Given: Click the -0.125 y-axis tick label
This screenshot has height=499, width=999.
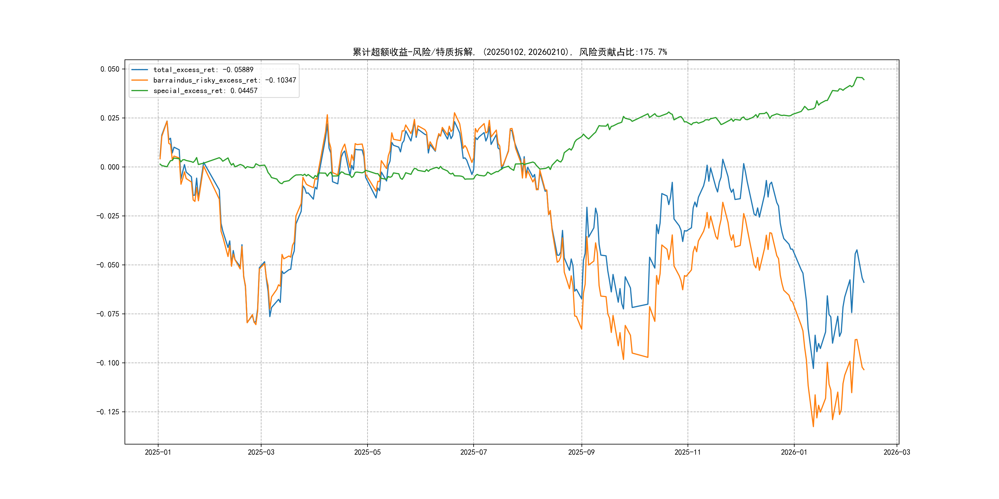Looking at the screenshot, I should 108,412.
